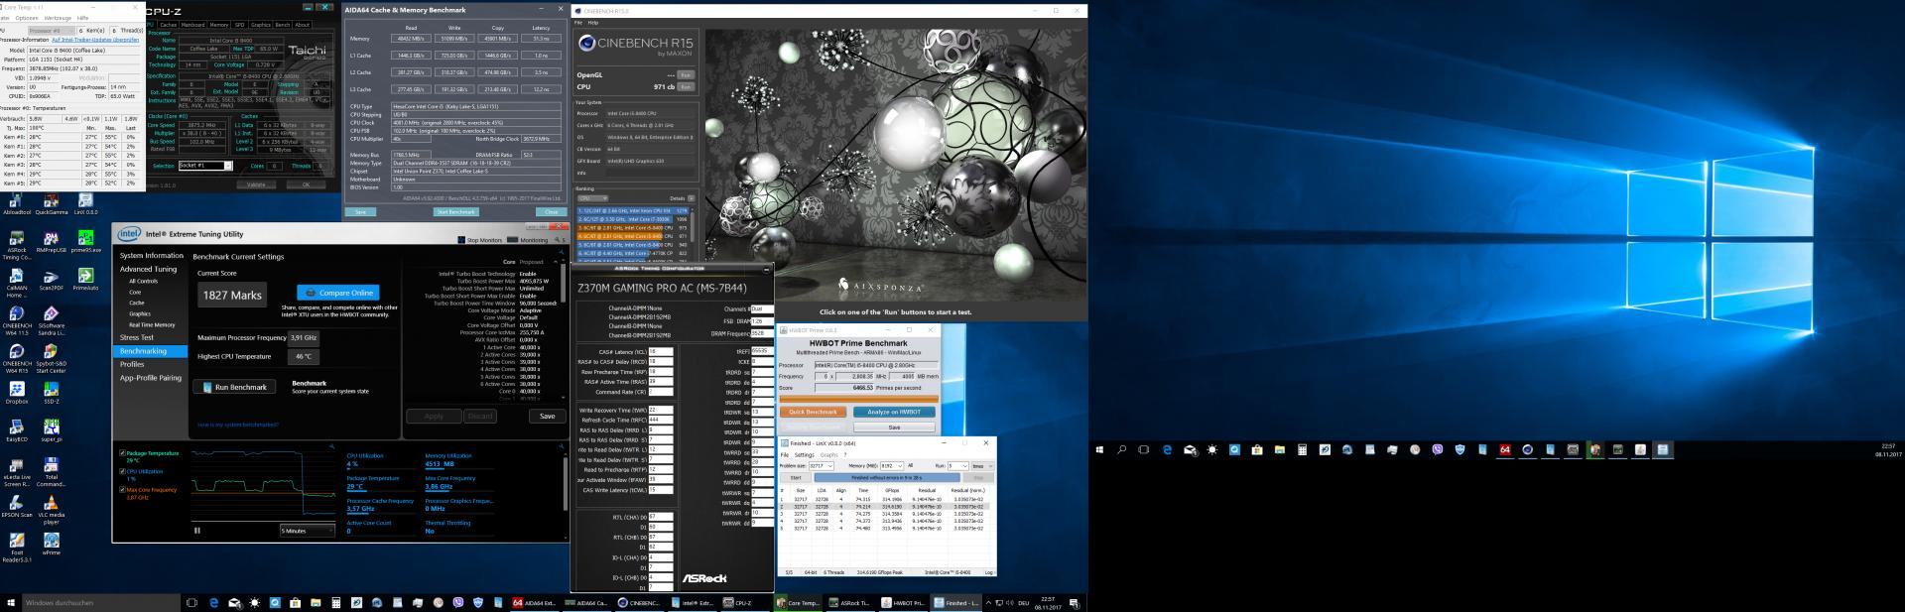Pause the XTU monitoring graph
Image resolution: width=1905 pixels, height=612 pixels.
click(x=196, y=531)
